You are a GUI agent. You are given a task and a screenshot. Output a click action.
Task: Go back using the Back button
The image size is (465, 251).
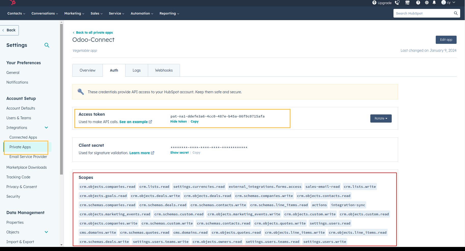9,30
